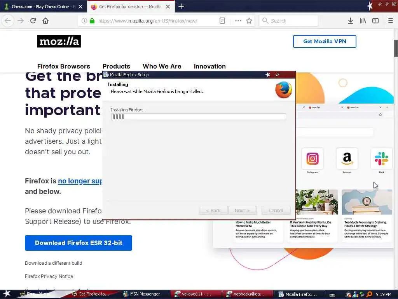Viewport: 398px width, 299px height.
Task: Show site information icon in address bar
Action: tap(84, 21)
